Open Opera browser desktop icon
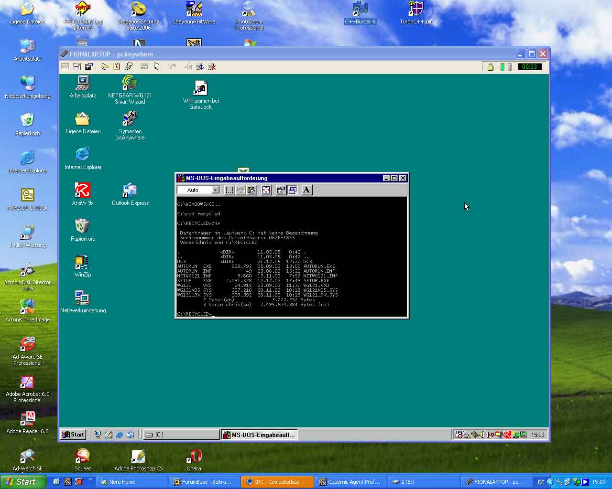Viewport: 612px width, 489px height. 194,459
